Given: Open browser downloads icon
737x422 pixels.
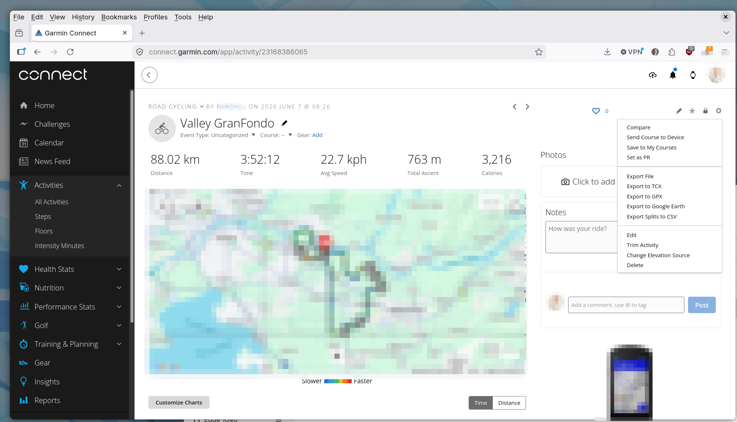Looking at the screenshot, I should 607,52.
